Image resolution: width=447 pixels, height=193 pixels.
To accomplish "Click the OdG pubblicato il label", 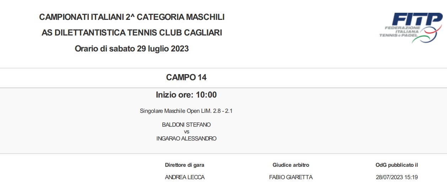I will click(397, 165).
